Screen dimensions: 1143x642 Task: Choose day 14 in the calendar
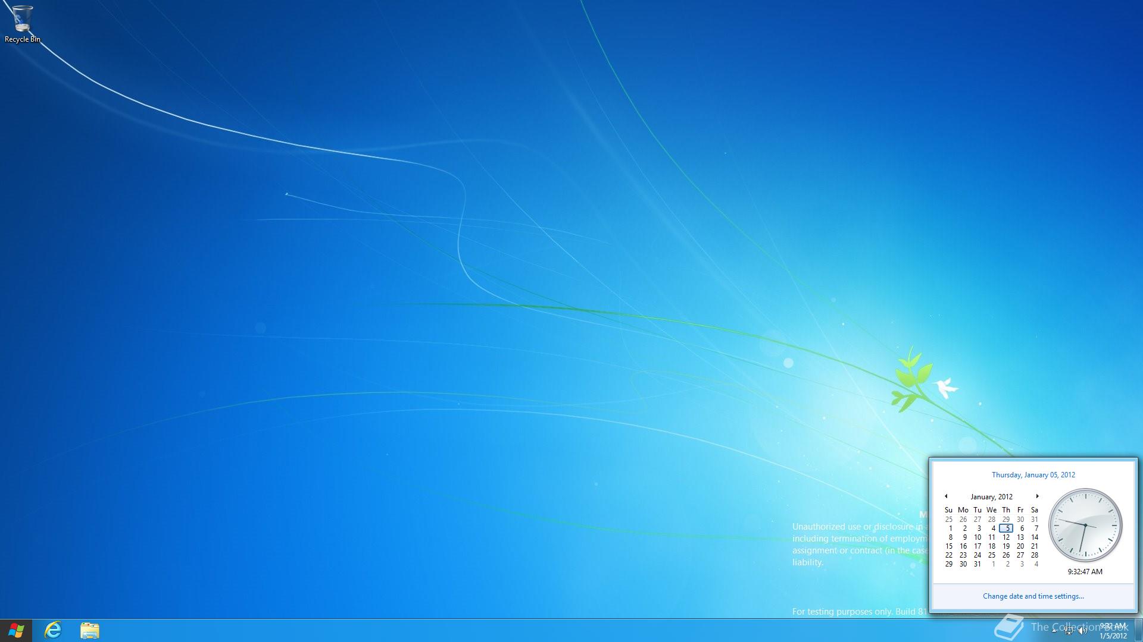[1035, 537]
